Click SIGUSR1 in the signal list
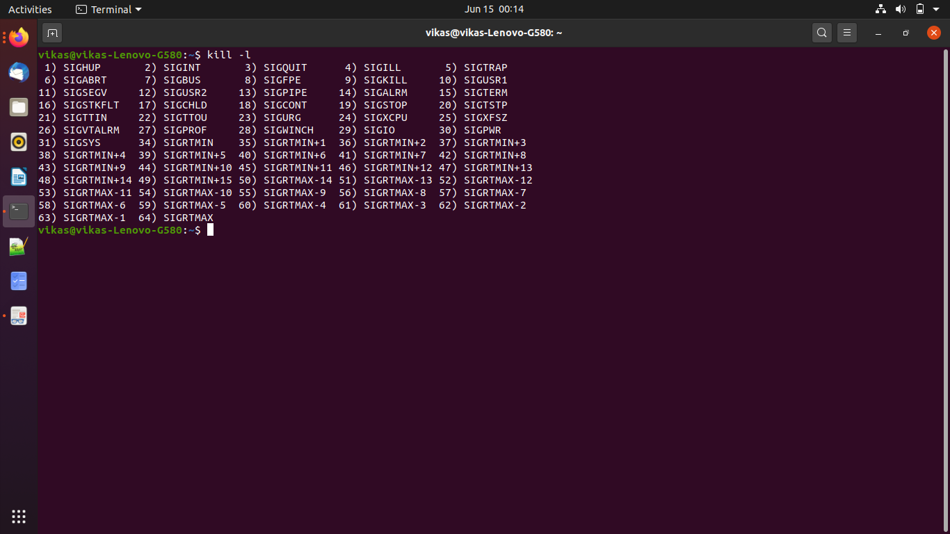This screenshot has height=534, width=950. (x=485, y=80)
